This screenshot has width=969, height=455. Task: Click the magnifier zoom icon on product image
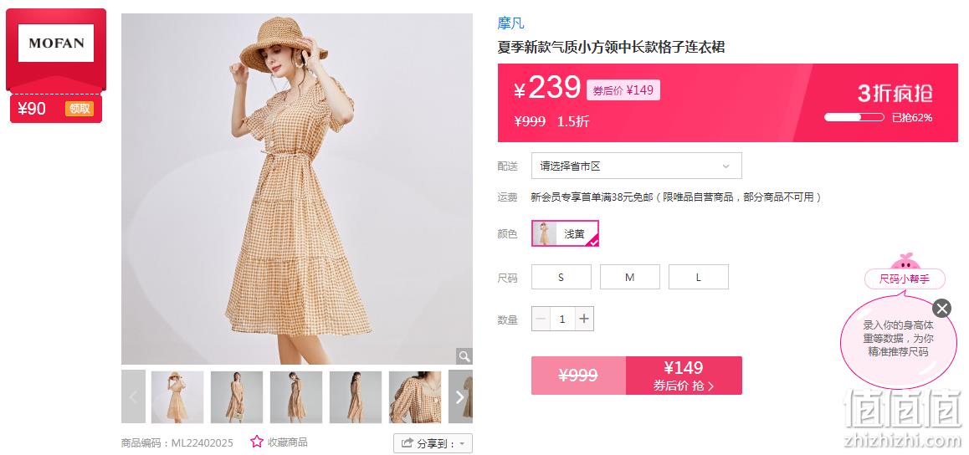[464, 355]
